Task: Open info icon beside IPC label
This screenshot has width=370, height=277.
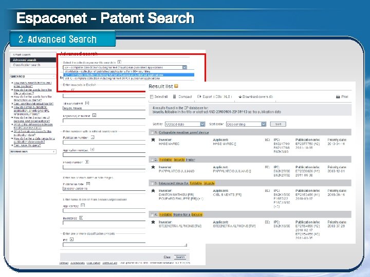Action: 72,240
